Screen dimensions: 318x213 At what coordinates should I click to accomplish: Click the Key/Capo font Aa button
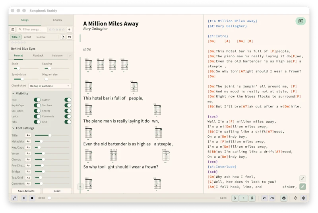(28, 147)
